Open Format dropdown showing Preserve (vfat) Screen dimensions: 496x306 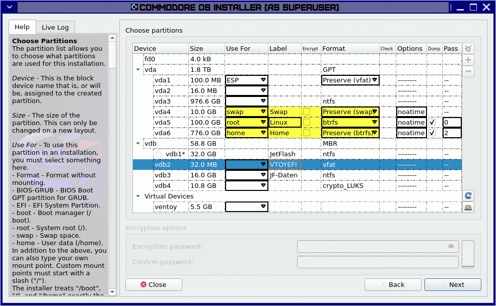pos(350,80)
